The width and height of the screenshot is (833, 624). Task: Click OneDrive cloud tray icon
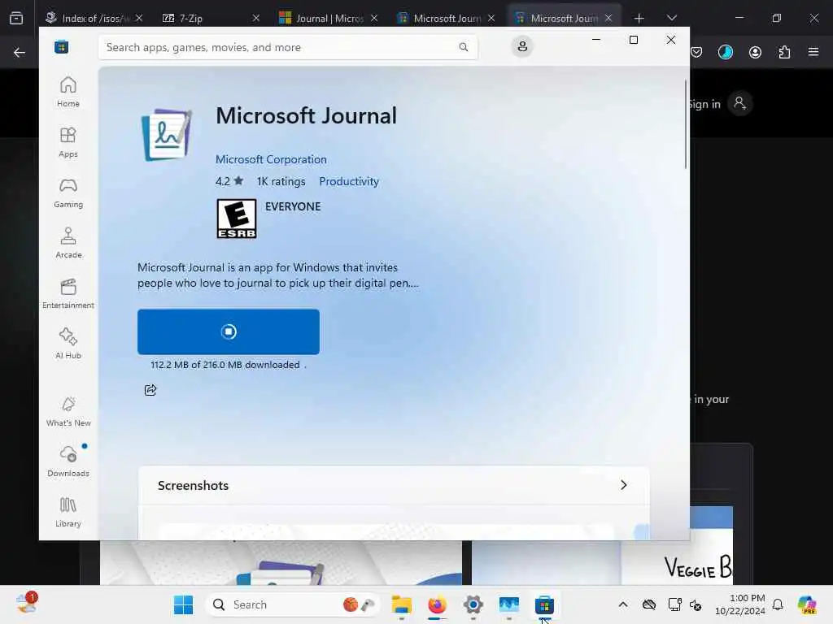click(648, 604)
